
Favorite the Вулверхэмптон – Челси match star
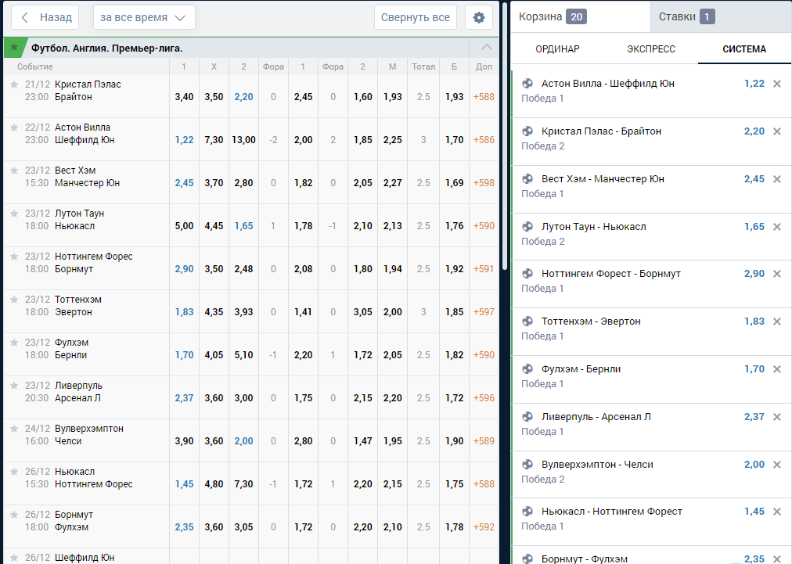[14, 428]
